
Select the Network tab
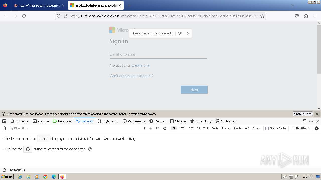click(85, 121)
